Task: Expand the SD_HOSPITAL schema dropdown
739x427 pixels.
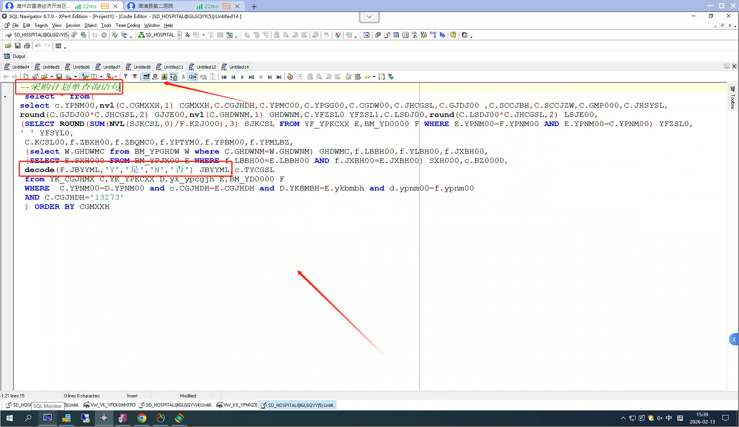Action: coord(179,35)
